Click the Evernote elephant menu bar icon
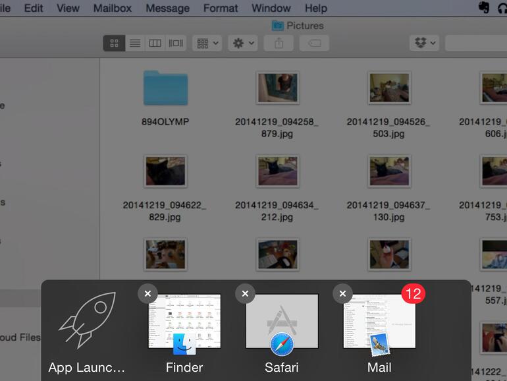507x381 pixels. [x=484, y=7]
